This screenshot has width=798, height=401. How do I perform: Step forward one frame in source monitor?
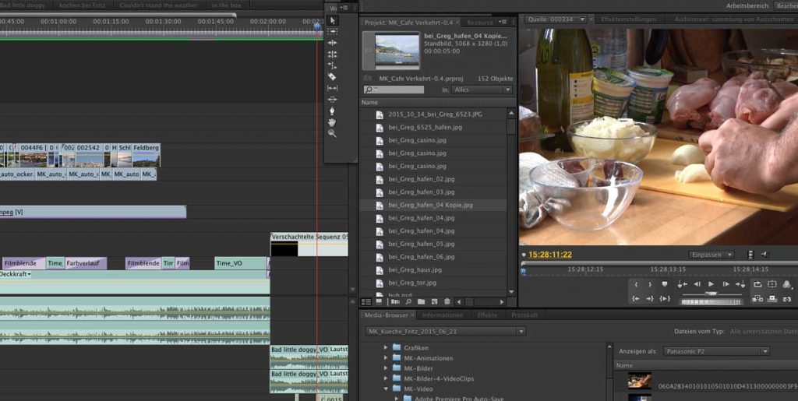[x=726, y=284]
